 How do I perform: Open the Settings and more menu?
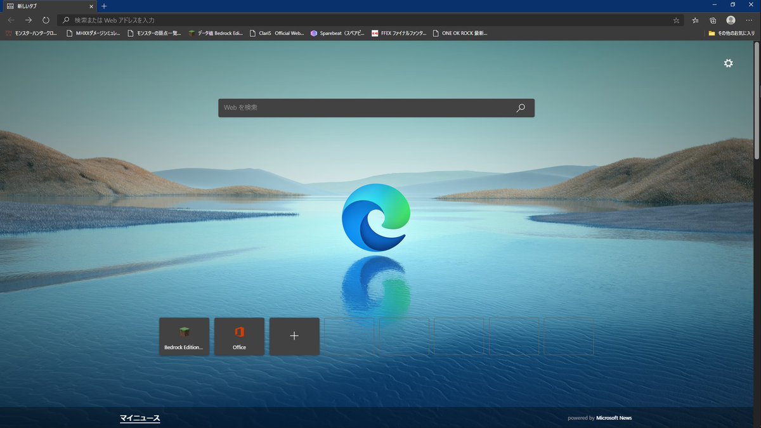pos(749,20)
